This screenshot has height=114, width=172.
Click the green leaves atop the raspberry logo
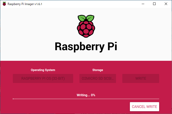coord(86,18)
